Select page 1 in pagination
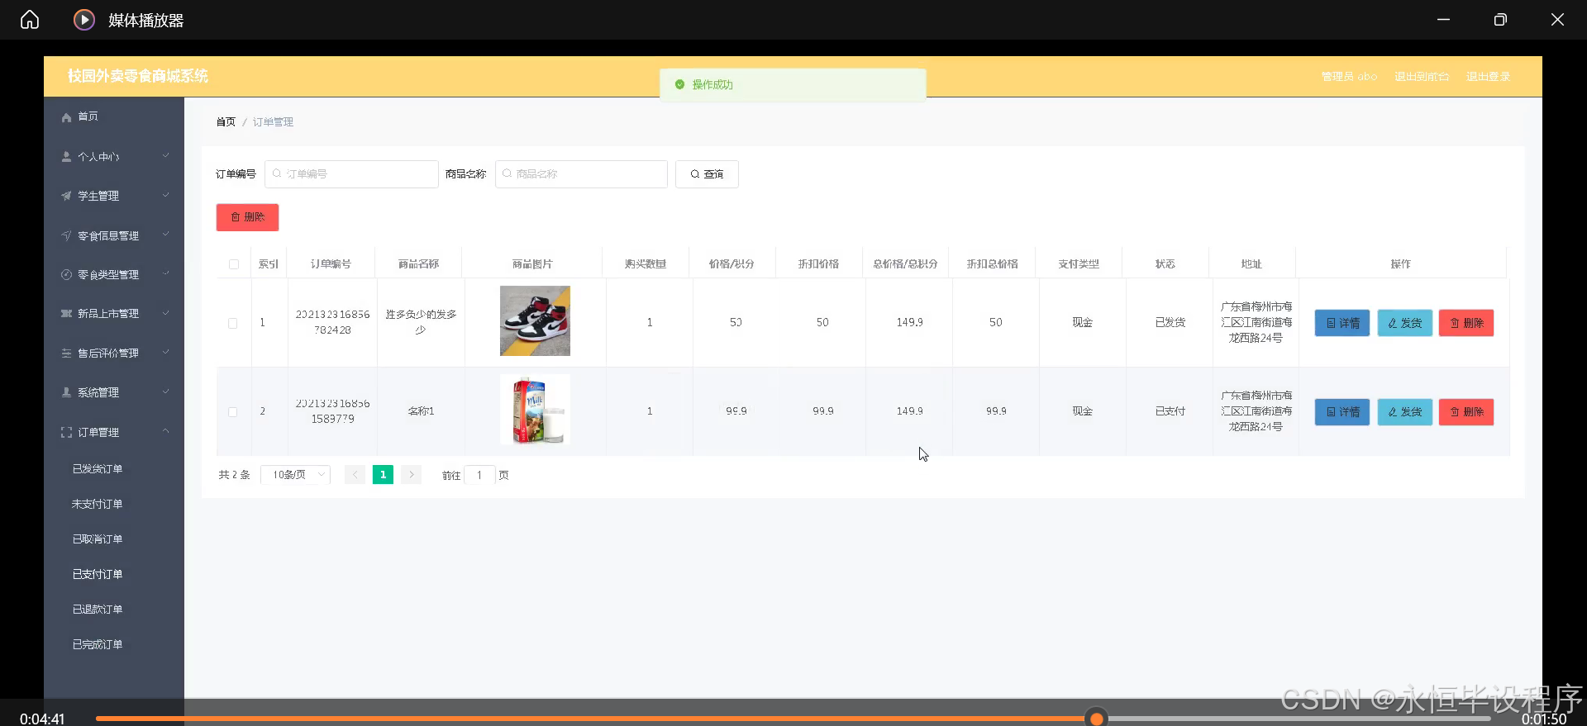Viewport: 1587px width, 726px height. 383,475
